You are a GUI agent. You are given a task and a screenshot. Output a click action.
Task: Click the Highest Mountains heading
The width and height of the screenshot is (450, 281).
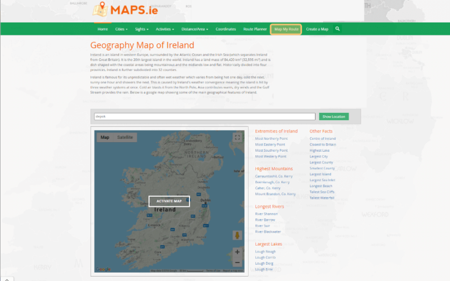point(274,169)
